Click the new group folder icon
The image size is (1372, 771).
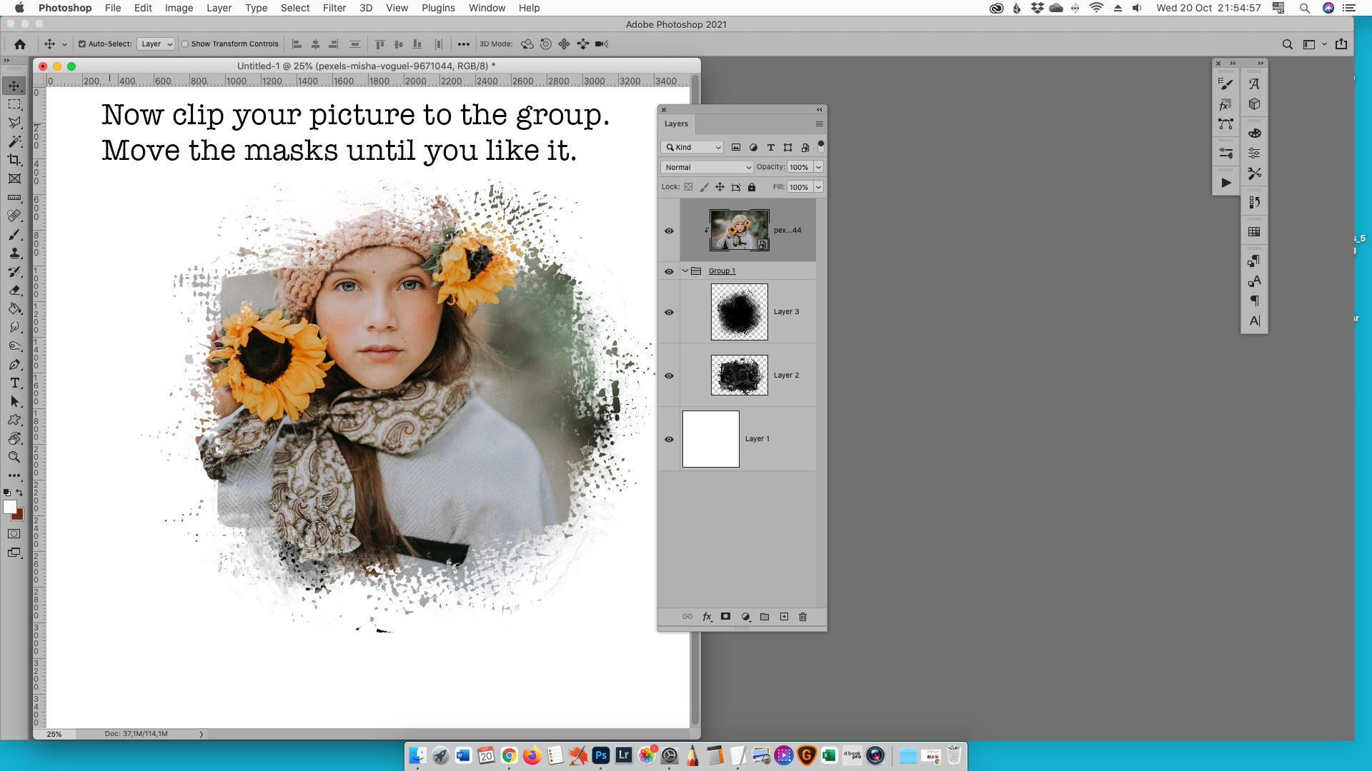click(x=765, y=617)
